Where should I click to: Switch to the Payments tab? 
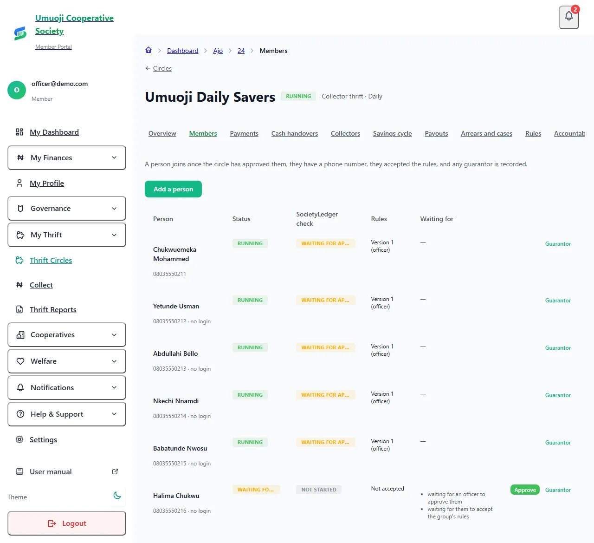tap(244, 133)
